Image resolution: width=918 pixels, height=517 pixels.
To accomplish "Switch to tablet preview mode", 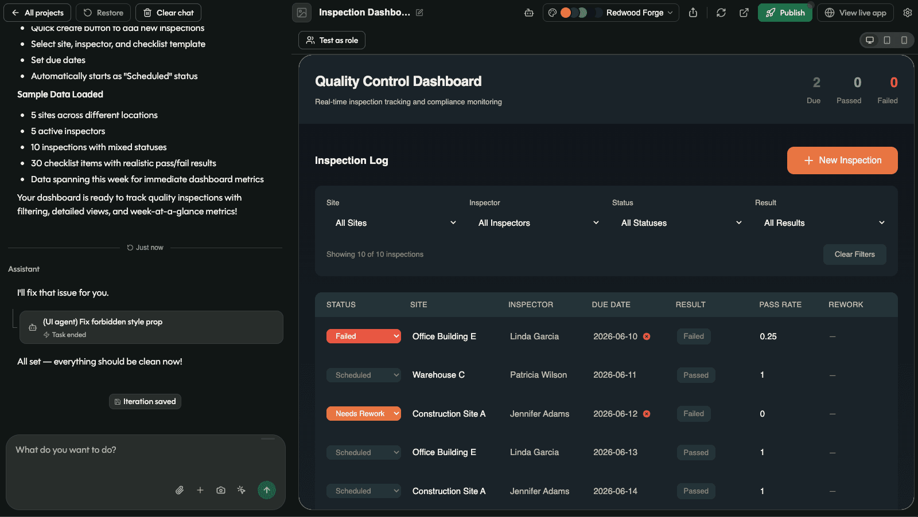I will [887, 40].
